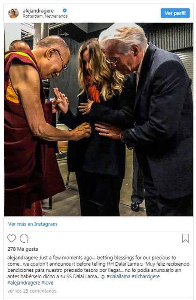The height and width of the screenshot is (300, 196).
Task: Open the #dalailama hashtag
Action: pos(119,276)
